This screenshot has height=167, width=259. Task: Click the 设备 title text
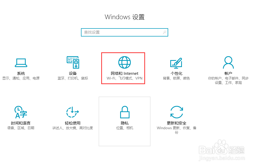pos(73,73)
